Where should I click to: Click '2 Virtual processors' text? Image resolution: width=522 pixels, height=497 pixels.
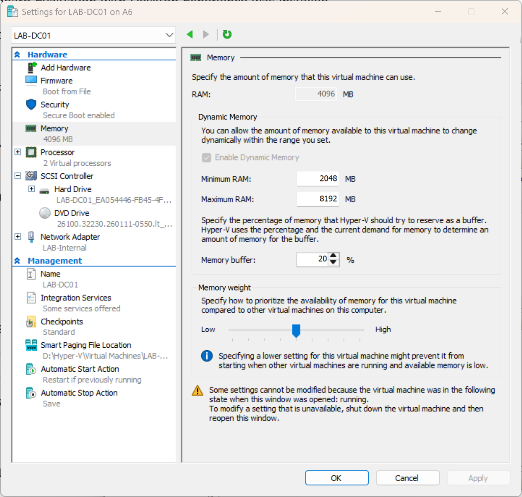click(77, 163)
